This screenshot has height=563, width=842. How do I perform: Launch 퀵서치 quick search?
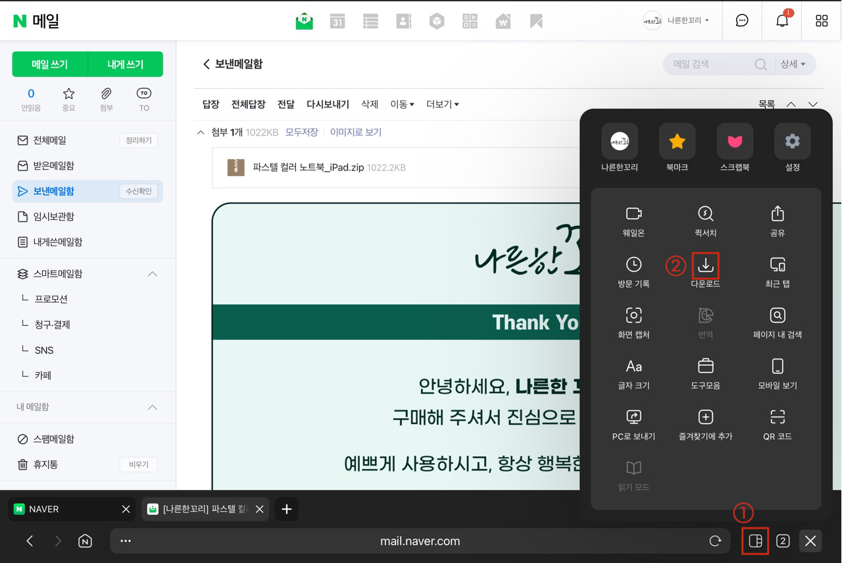coord(705,221)
